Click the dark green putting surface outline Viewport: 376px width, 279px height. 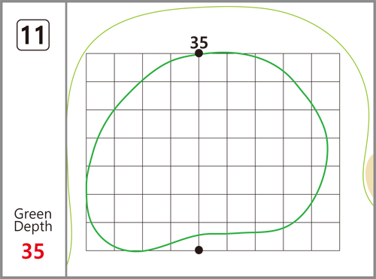(327, 150)
